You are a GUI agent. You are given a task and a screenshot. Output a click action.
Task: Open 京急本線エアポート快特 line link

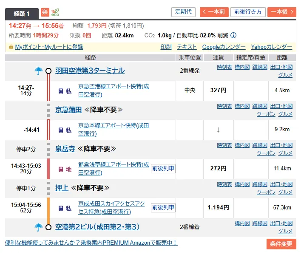point(114,130)
